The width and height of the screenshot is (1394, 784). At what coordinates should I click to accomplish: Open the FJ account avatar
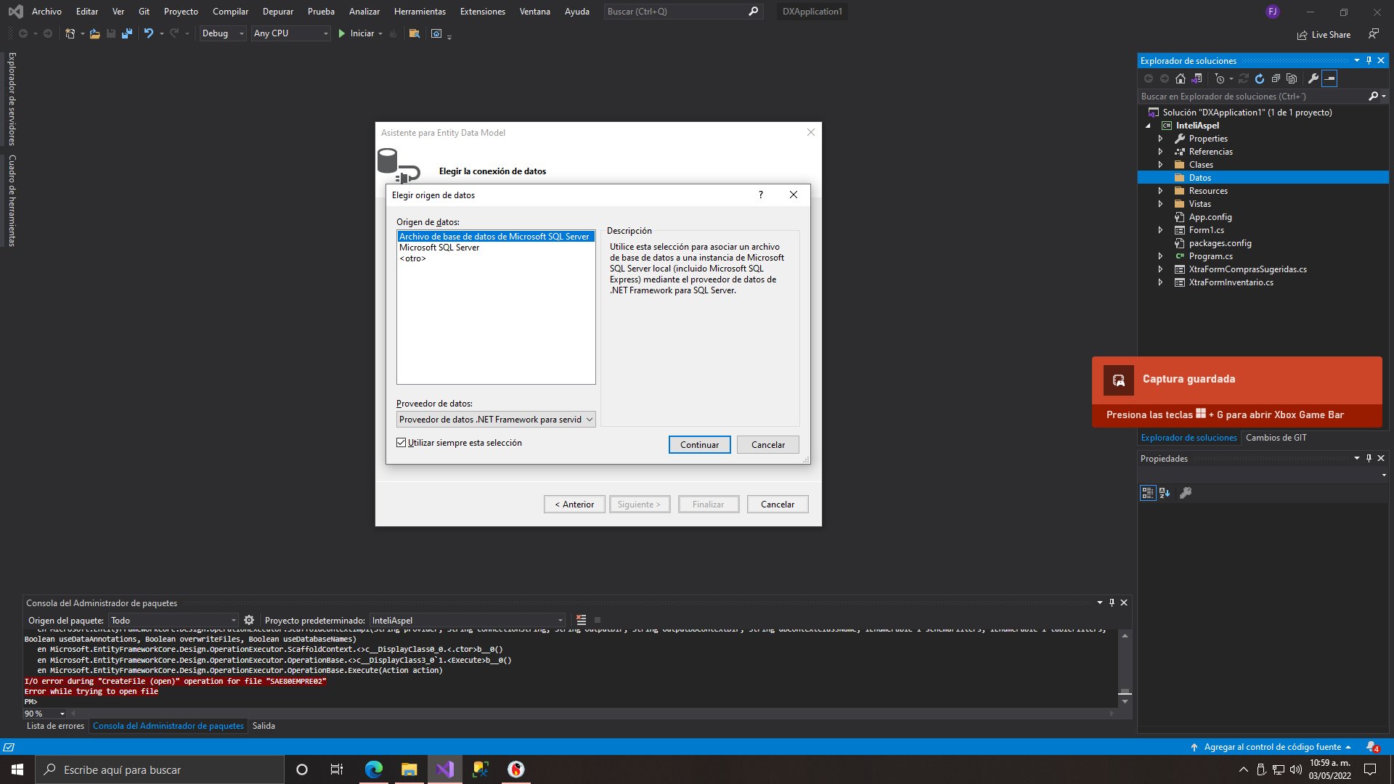(1272, 12)
